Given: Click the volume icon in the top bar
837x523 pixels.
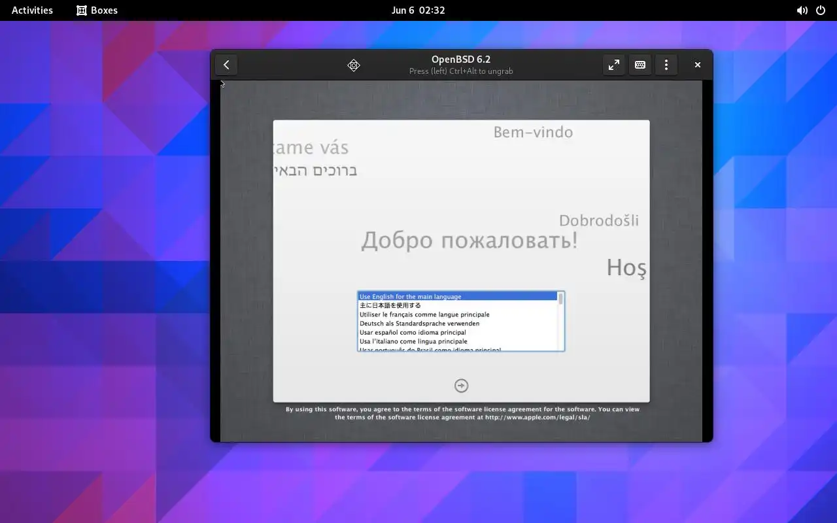Looking at the screenshot, I should [802, 10].
